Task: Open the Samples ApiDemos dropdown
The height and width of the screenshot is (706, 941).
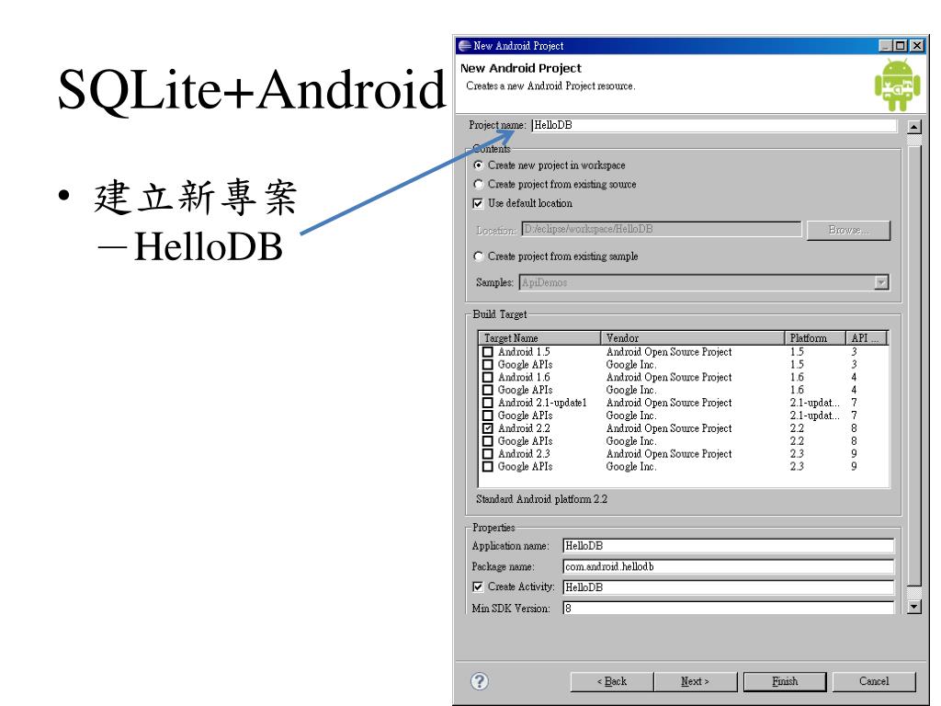Action: click(x=881, y=282)
